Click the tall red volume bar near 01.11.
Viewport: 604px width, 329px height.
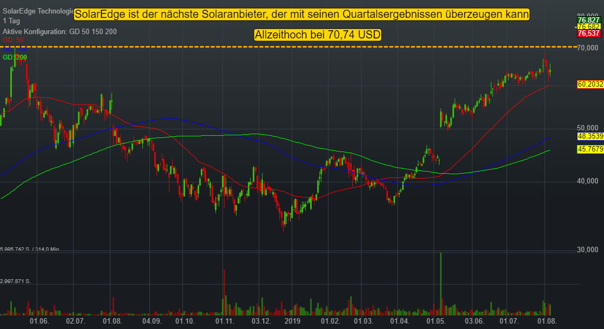(224, 293)
